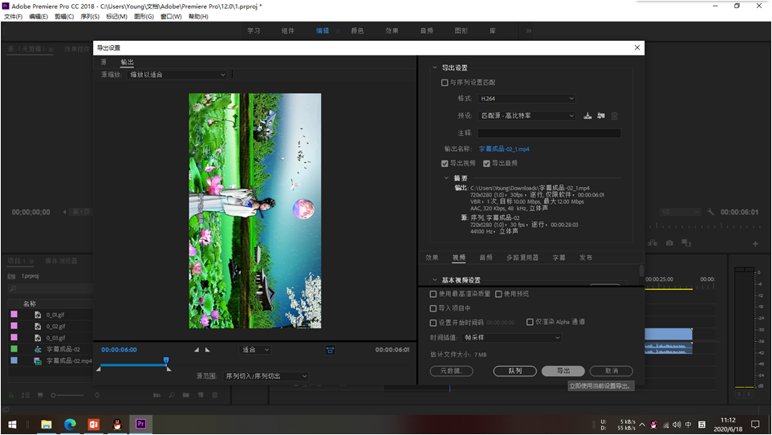Open the QQ penguin taskbar icon

(117, 424)
